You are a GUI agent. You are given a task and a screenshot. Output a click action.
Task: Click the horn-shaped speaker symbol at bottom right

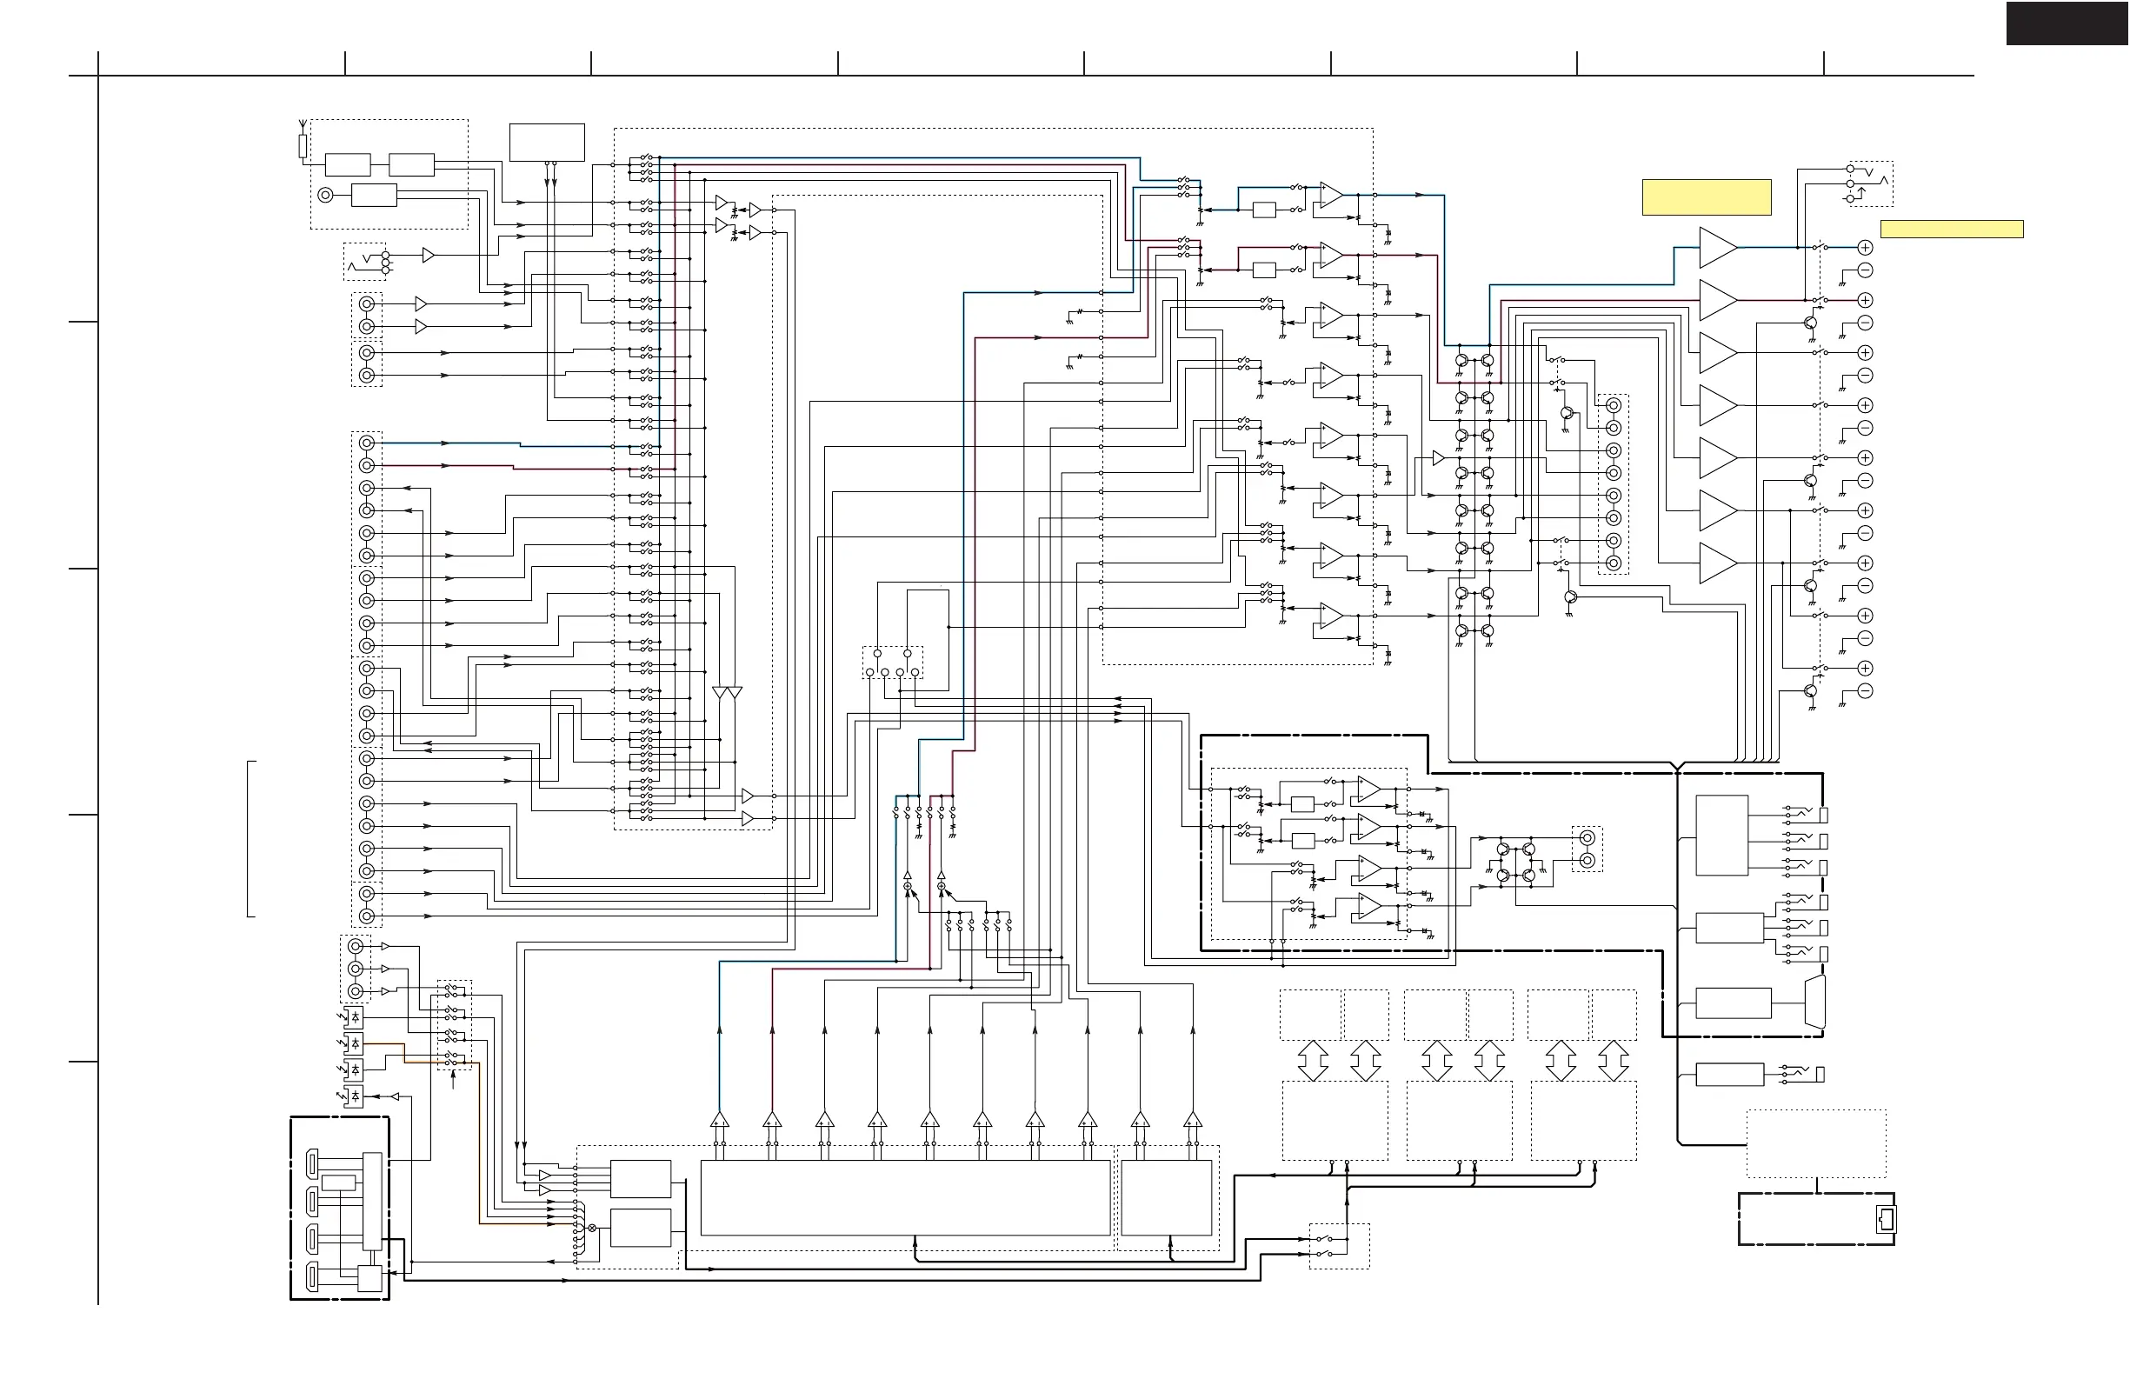point(1815,1003)
